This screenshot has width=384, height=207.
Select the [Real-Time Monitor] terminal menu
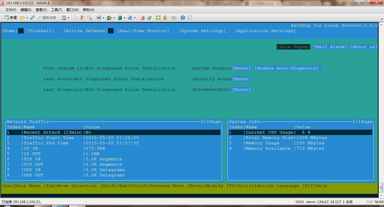143,31
